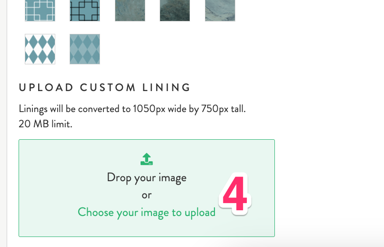Select the white lattice pattern lining

point(40,10)
